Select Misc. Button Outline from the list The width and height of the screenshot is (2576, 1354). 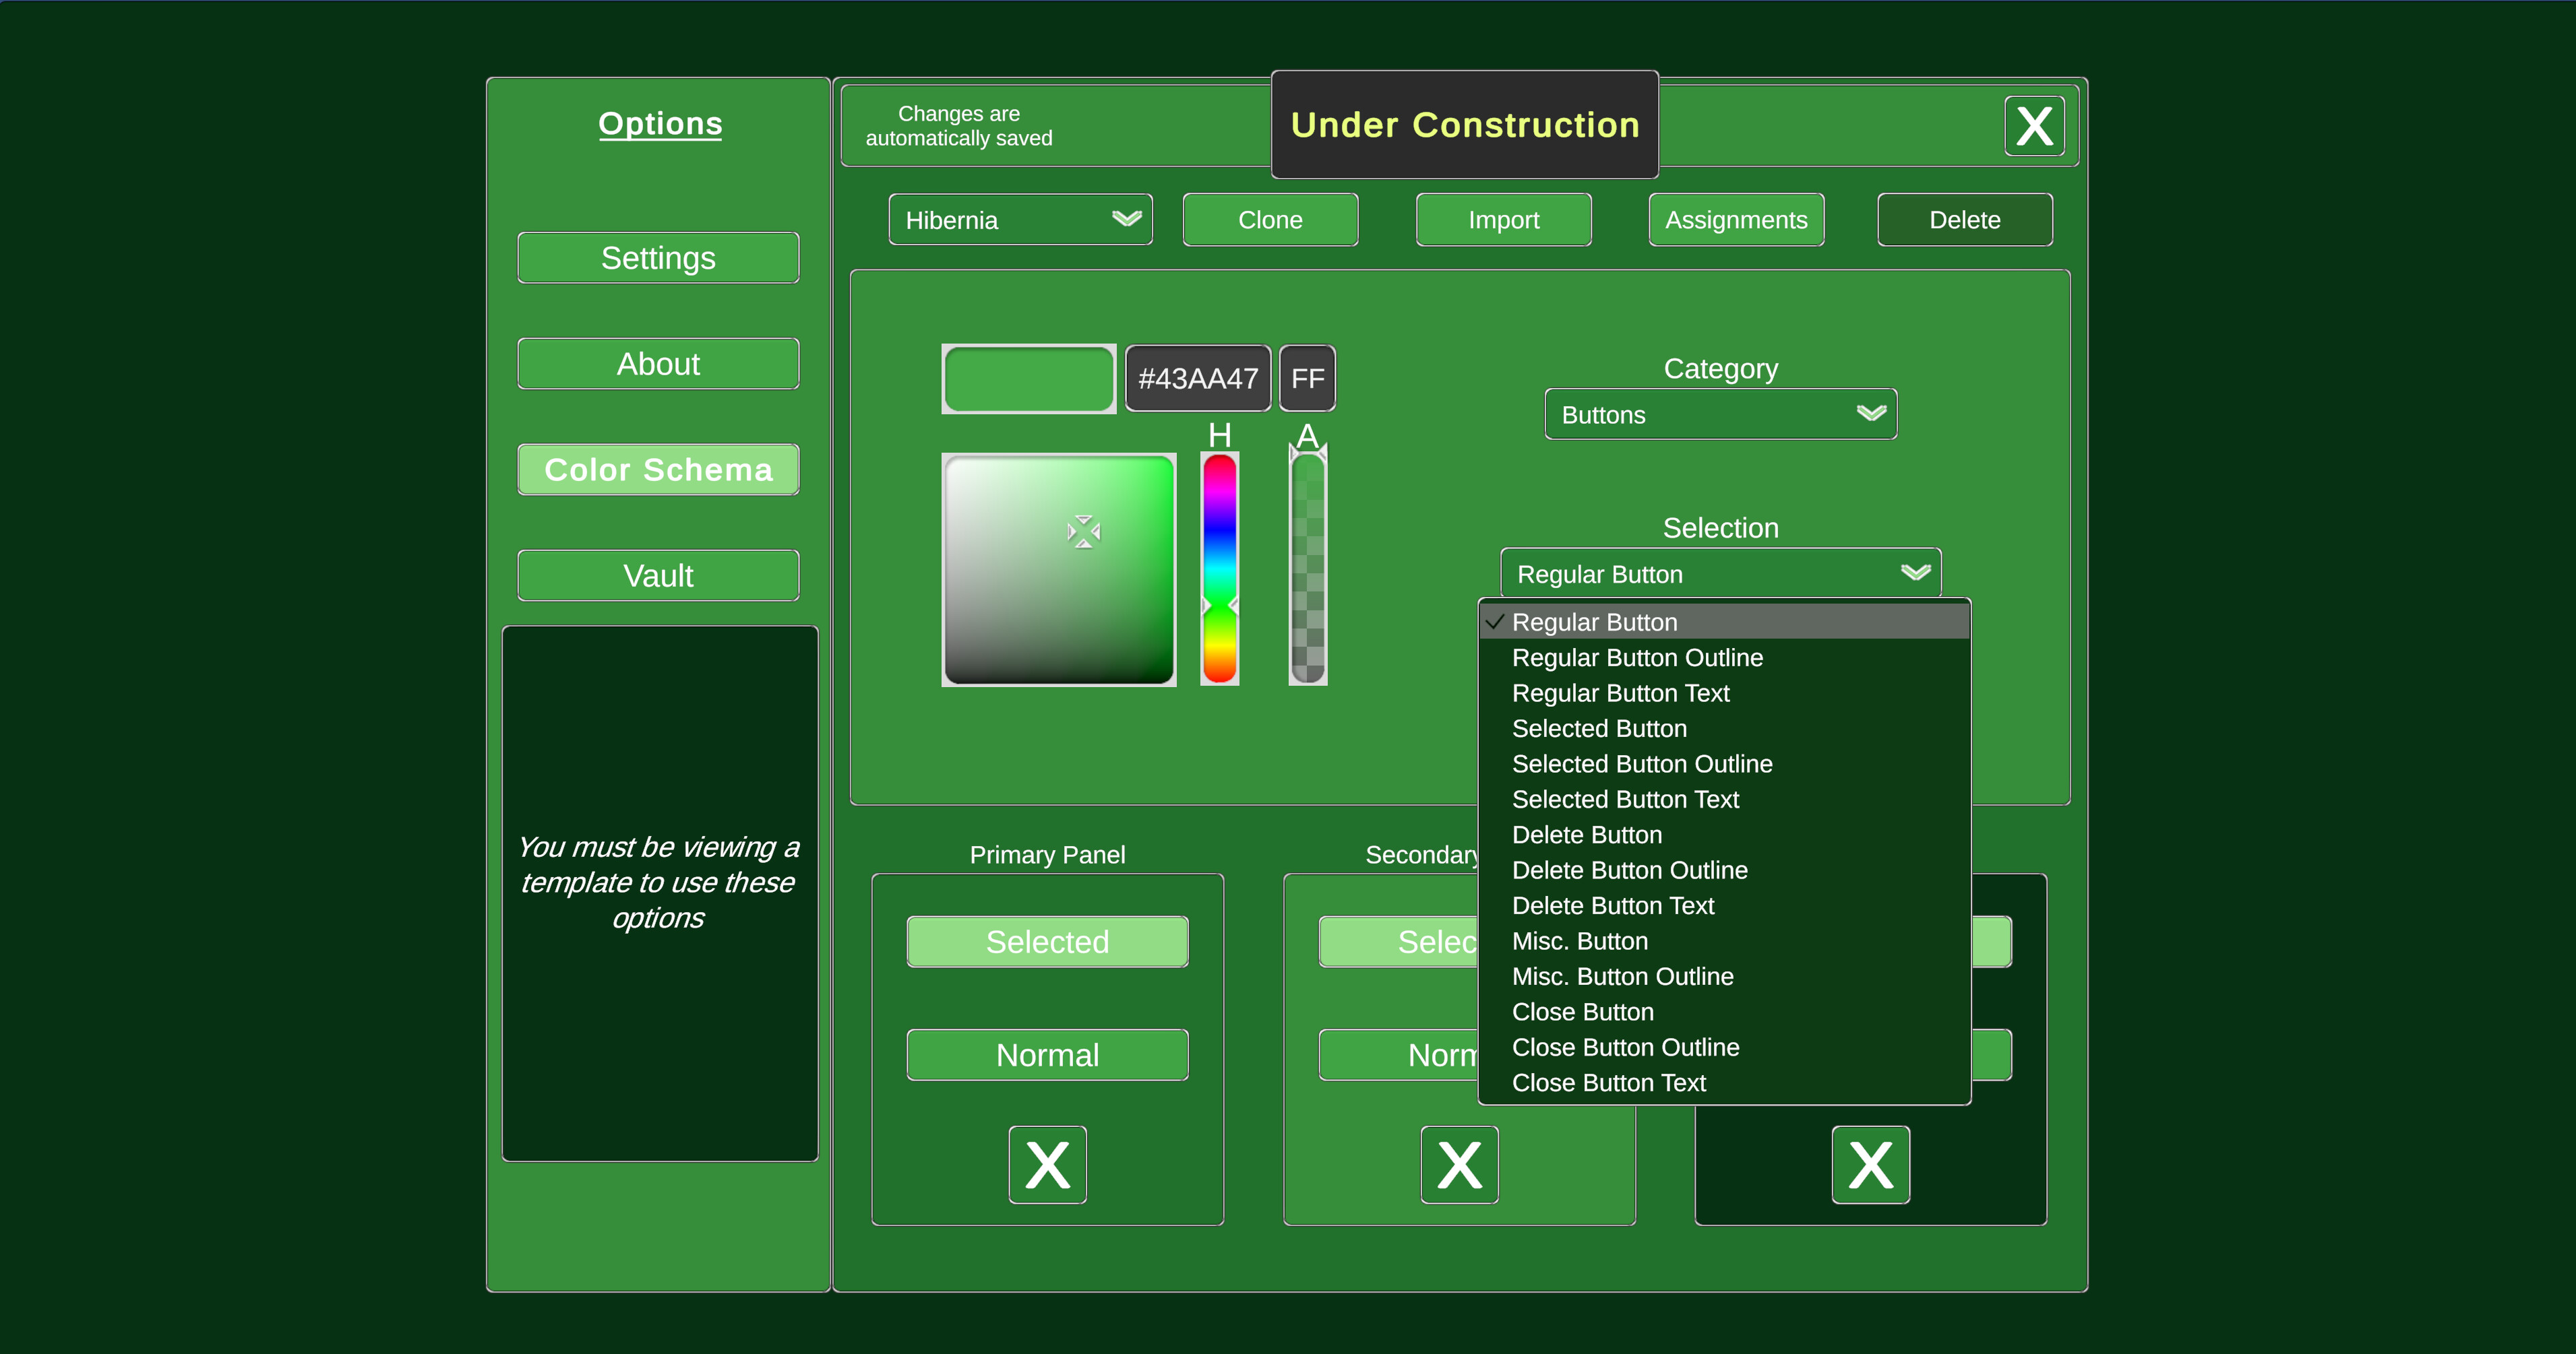[1622, 976]
